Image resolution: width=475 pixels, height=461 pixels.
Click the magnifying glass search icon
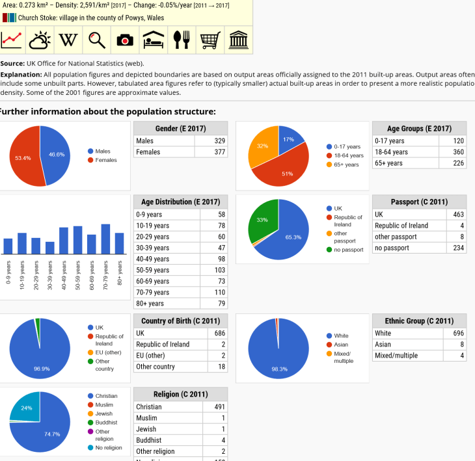(97, 40)
